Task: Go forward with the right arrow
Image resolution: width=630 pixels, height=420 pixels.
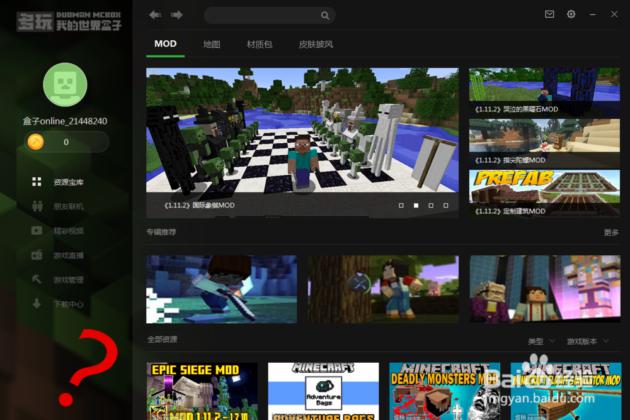Action: point(176,15)
